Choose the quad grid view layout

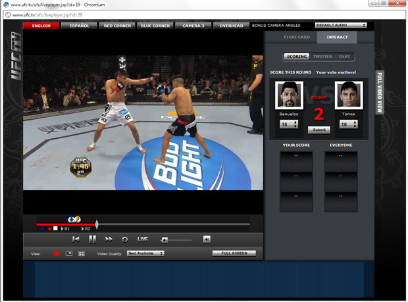[82, 253]
